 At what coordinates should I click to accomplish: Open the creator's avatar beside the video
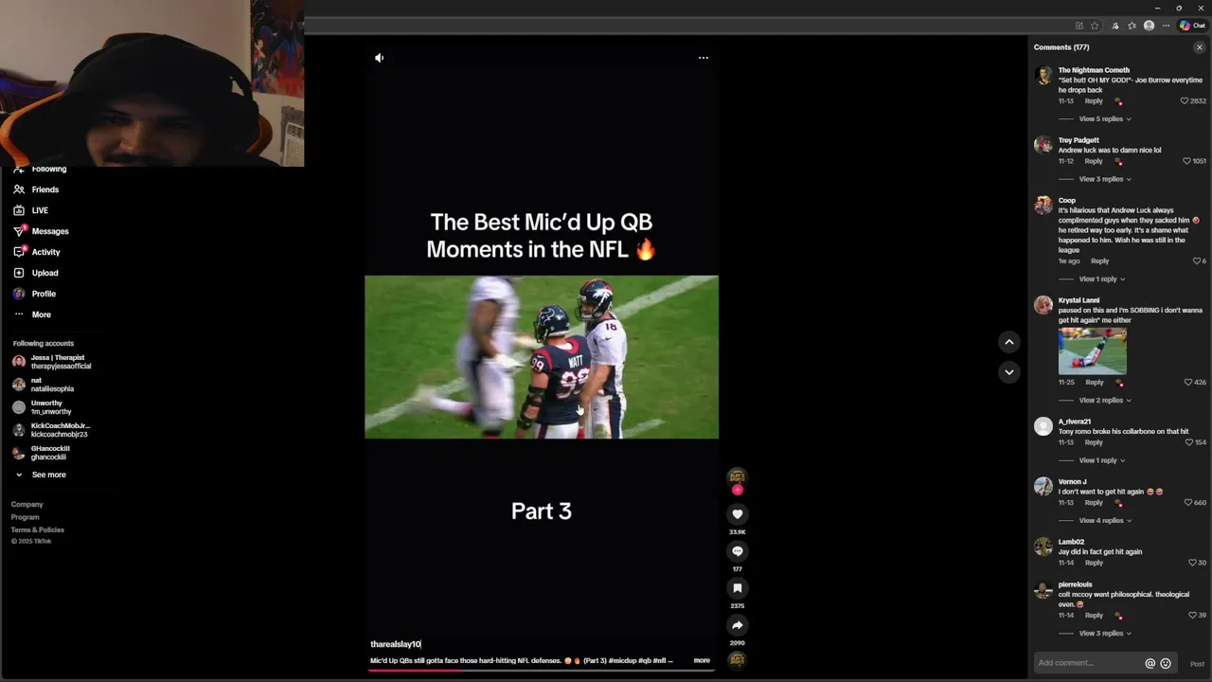[737, 476]
